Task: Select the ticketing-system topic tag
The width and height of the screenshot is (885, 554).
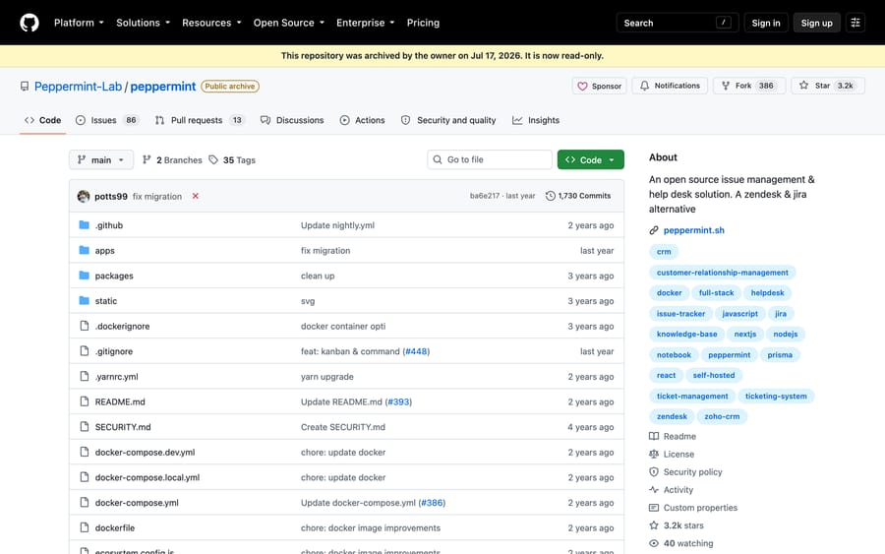Action: (776, 396)
